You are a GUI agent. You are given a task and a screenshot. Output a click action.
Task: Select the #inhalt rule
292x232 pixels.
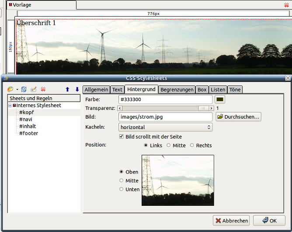point(28,126)
